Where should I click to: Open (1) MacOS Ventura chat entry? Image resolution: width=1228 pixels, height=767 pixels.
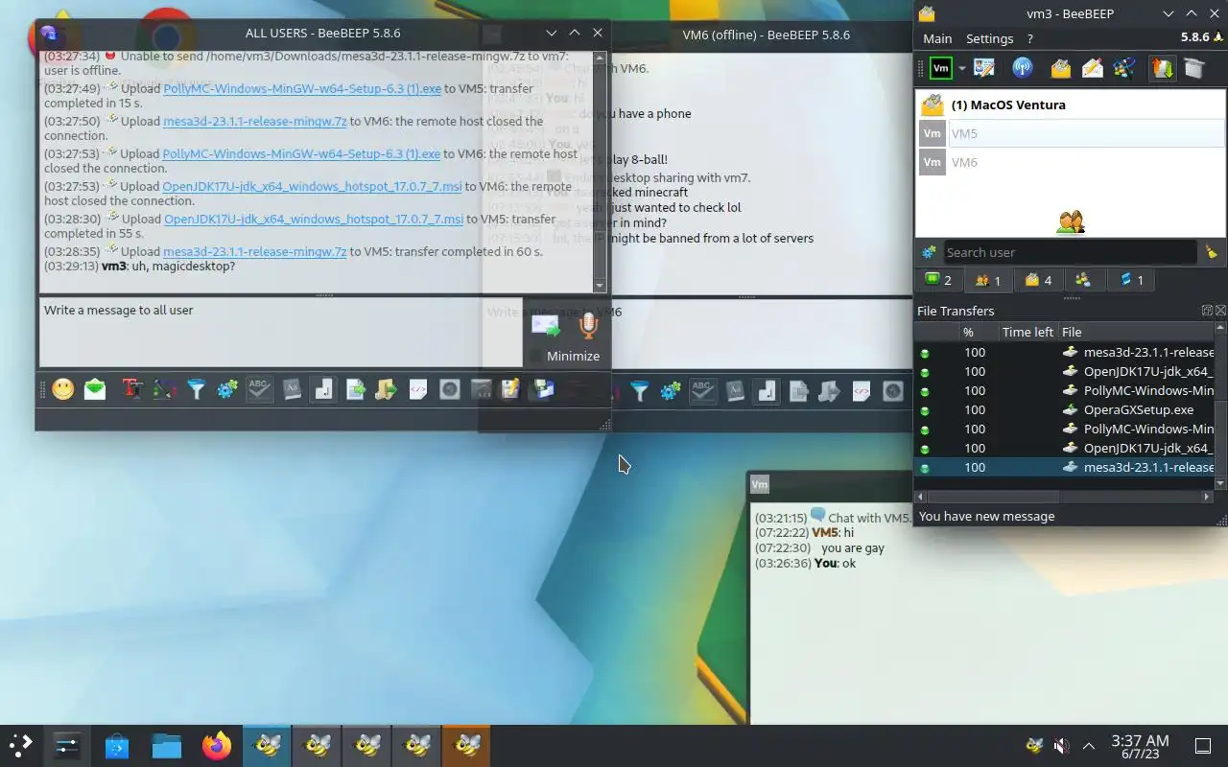(1071, 105)
